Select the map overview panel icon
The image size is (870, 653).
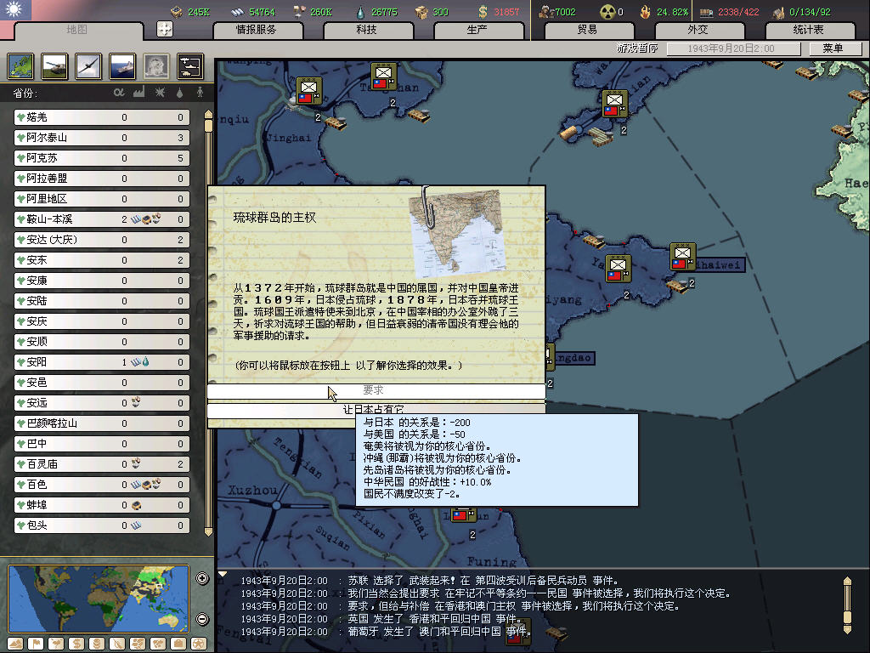coord(21,66)
